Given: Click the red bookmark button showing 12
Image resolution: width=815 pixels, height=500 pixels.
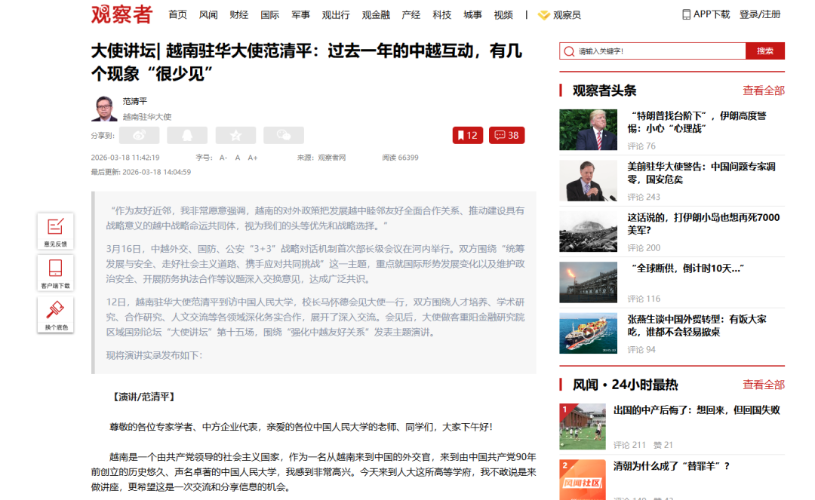Looking at the screenshot, I should [x=467, y=135].
